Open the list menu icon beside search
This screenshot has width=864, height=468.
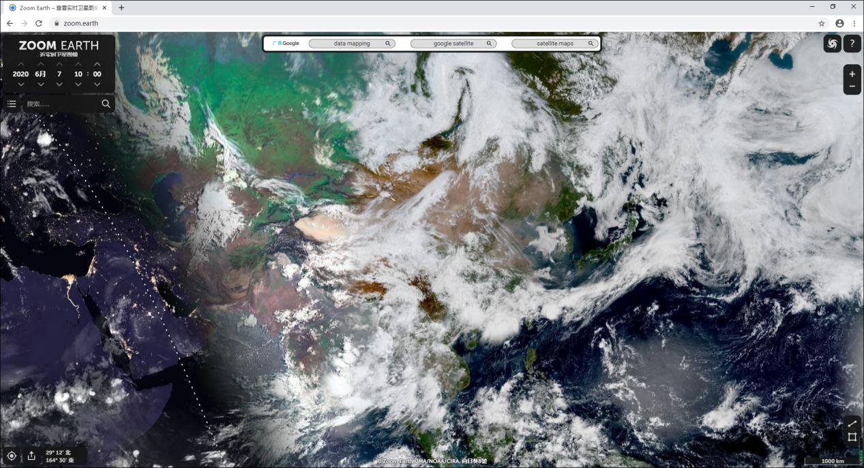click(x=11, y=104)
